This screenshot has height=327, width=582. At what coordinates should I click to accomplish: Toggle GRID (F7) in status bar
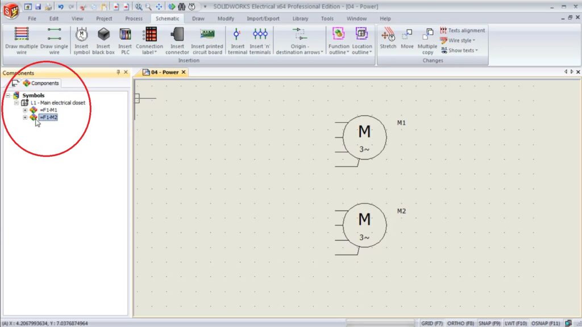pos(432,323)
